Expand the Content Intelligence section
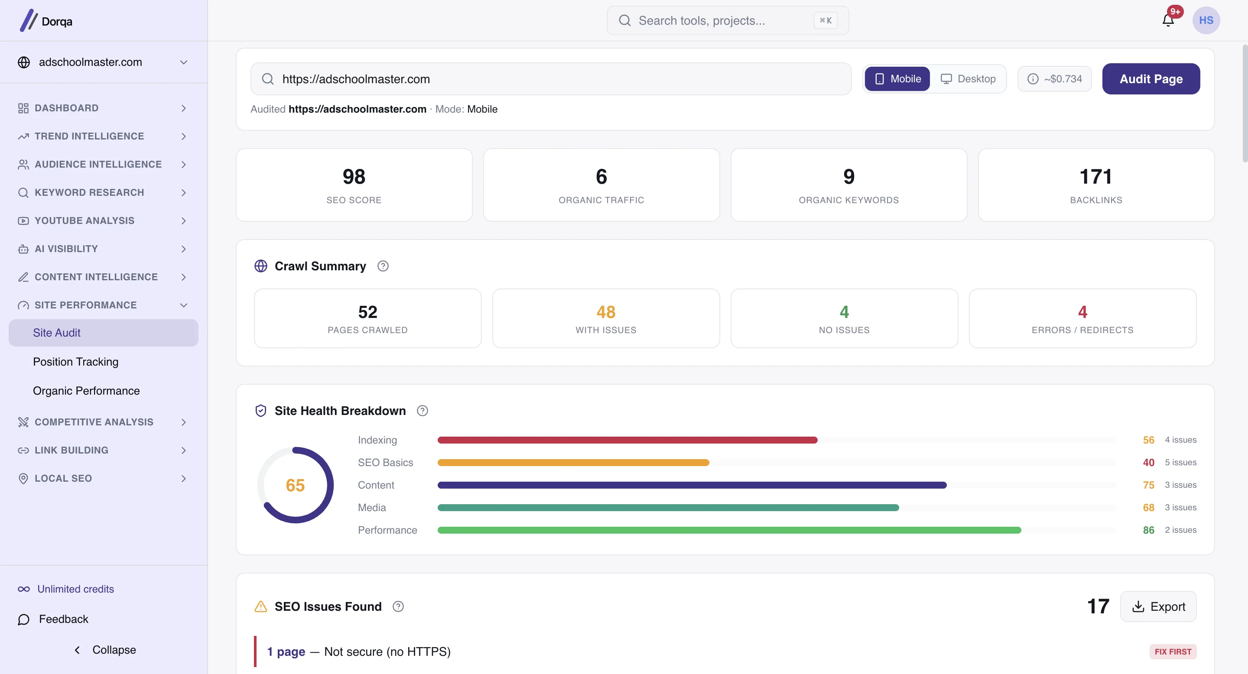The image size is (1248, 674). (x=104, y=277)
